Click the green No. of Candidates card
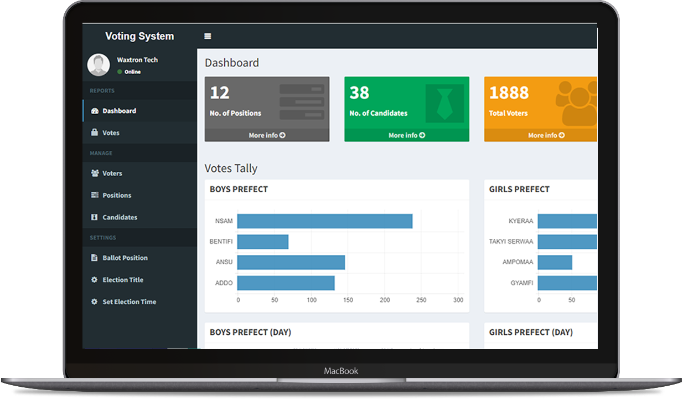 (x=406, y=103)
